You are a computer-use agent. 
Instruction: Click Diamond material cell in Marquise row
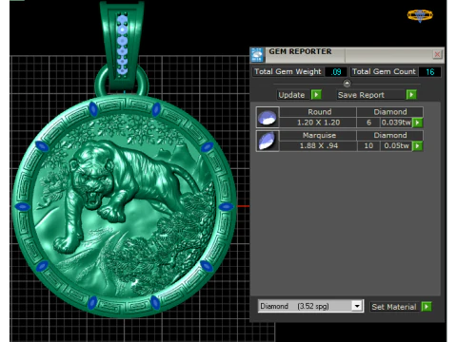click(x=390, y=135)
